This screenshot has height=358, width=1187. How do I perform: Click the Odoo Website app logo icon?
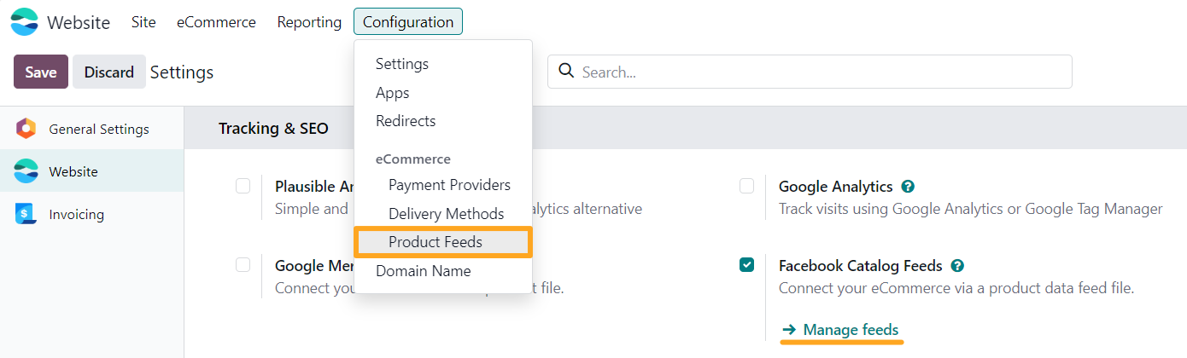click(25, 22)
